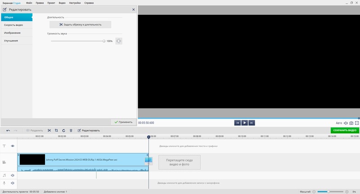Mute the microphone track
Image resolution: width=360 pixels, height=194 pixels.
pos(13,183)
